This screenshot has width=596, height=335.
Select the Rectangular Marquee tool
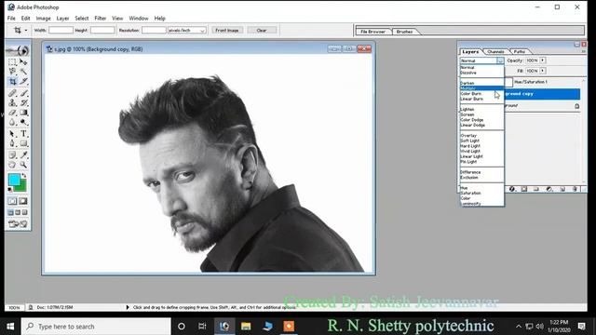point(12,61)
